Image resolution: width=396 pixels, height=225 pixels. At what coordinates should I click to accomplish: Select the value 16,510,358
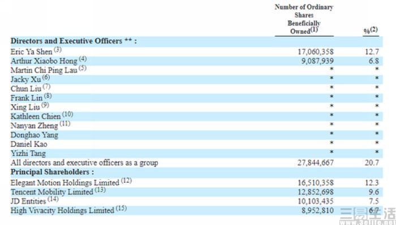tap(316, 183)
